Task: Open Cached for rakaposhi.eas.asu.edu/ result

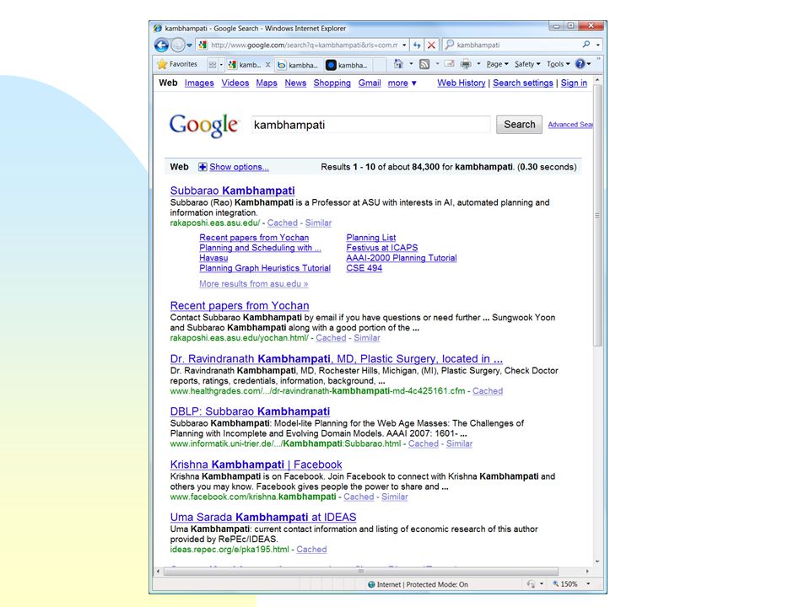Action: 282,223
